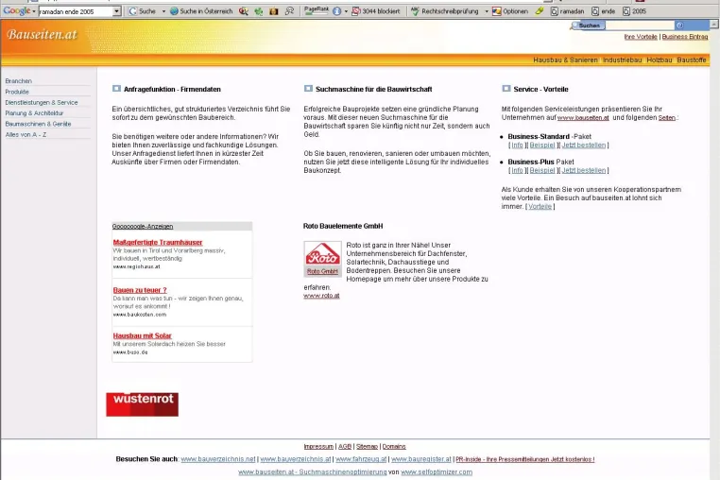Viewport: 720px width, 480px height.
Task: Open the Roto GmbH link
Action: click(322, 271)
